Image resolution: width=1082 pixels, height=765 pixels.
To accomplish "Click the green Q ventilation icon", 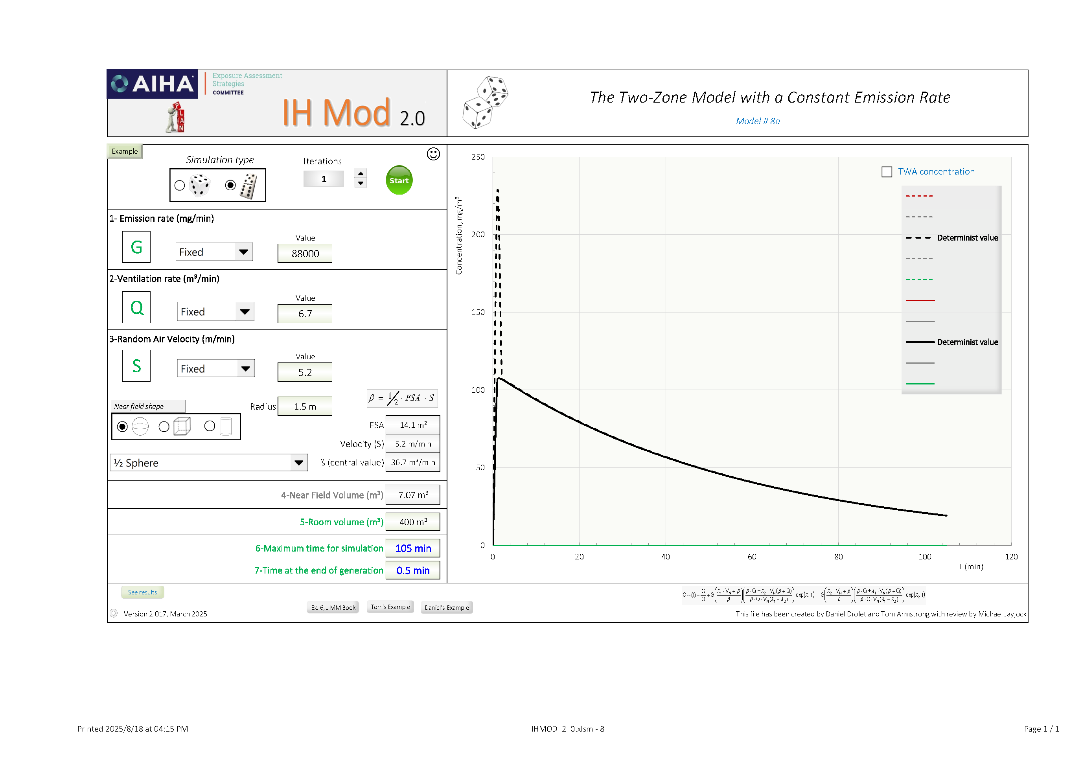I will pos(136,307).
